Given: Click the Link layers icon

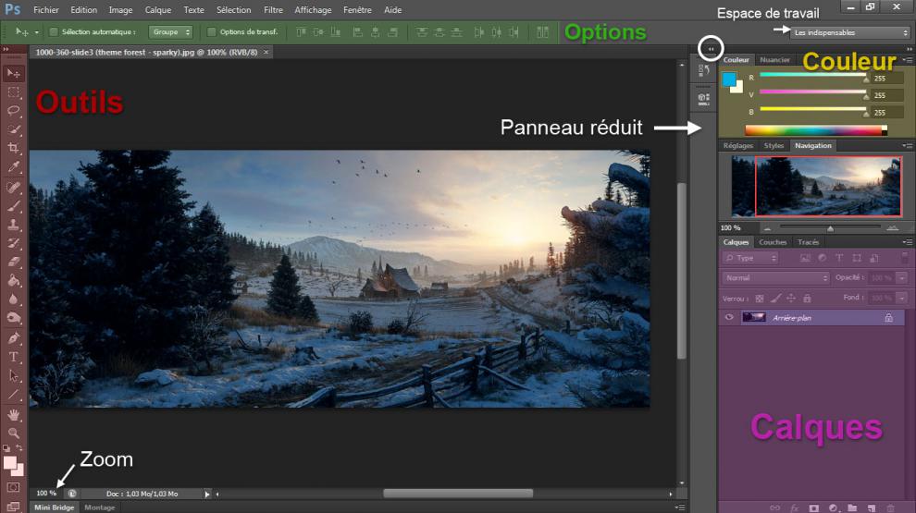Looking at the screenshot, I should 774,508.
